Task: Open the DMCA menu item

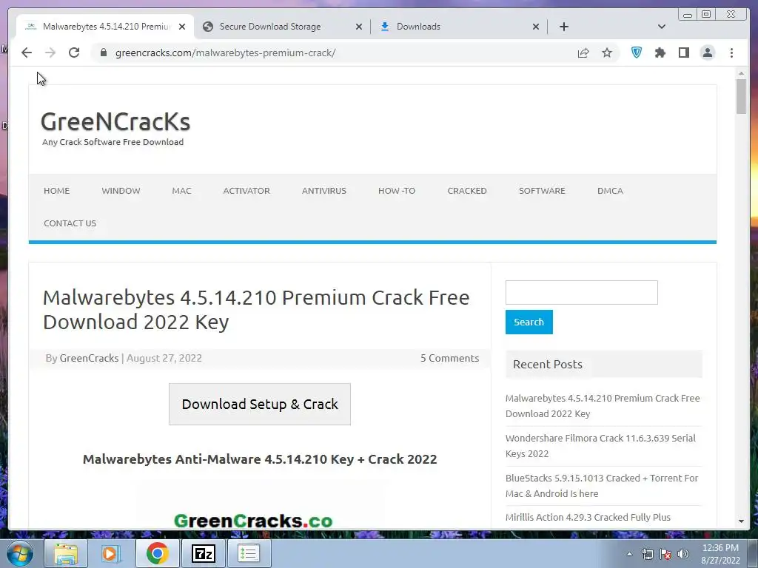Action: click(610, 191)
